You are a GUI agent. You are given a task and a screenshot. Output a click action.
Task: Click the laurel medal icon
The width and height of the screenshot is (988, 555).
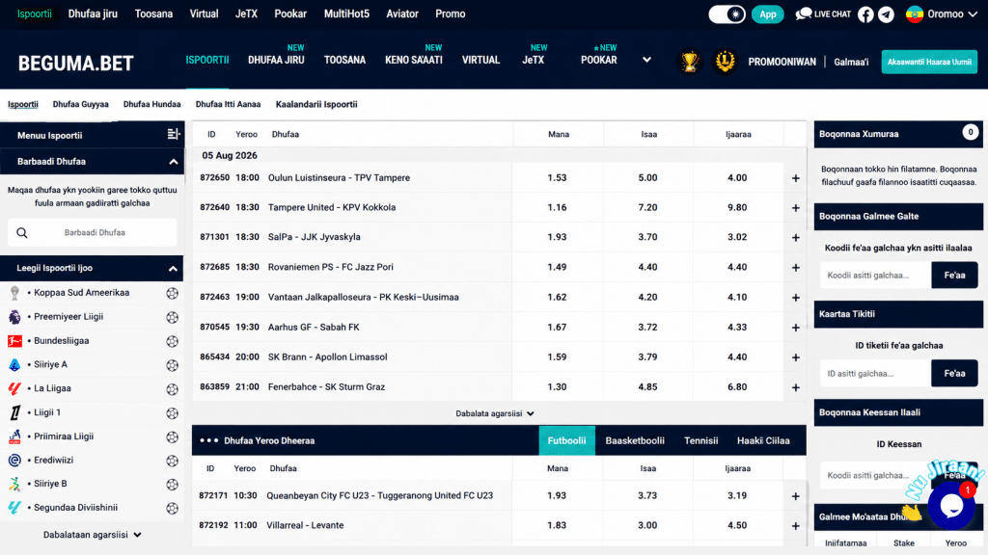click(725, 62)
